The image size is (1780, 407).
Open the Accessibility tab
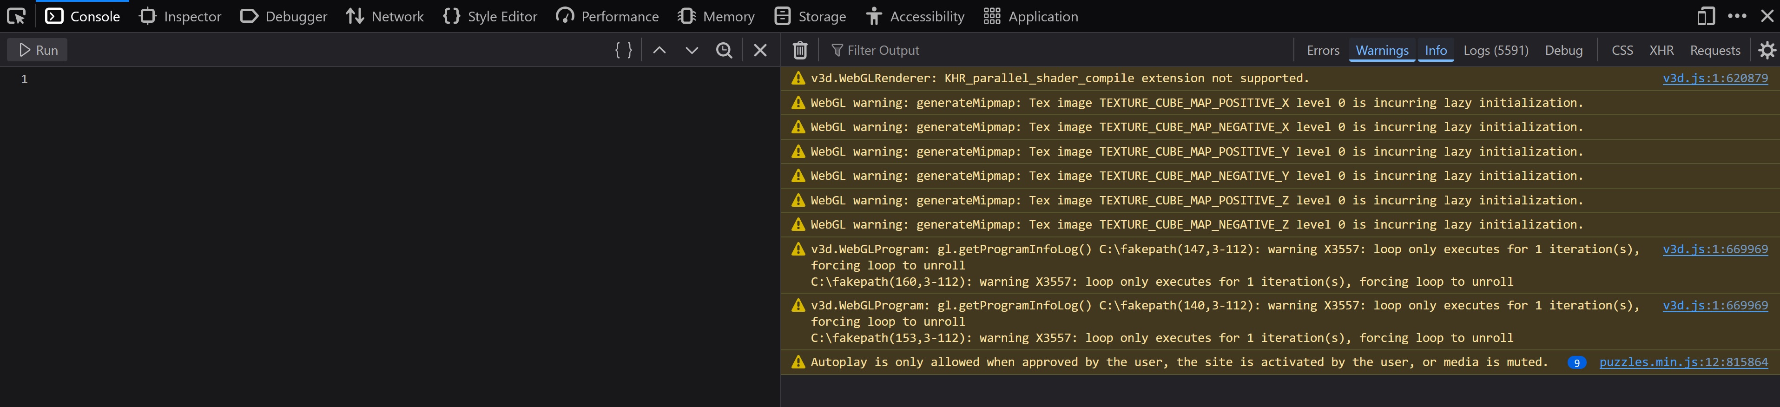(x=915, y=16)
